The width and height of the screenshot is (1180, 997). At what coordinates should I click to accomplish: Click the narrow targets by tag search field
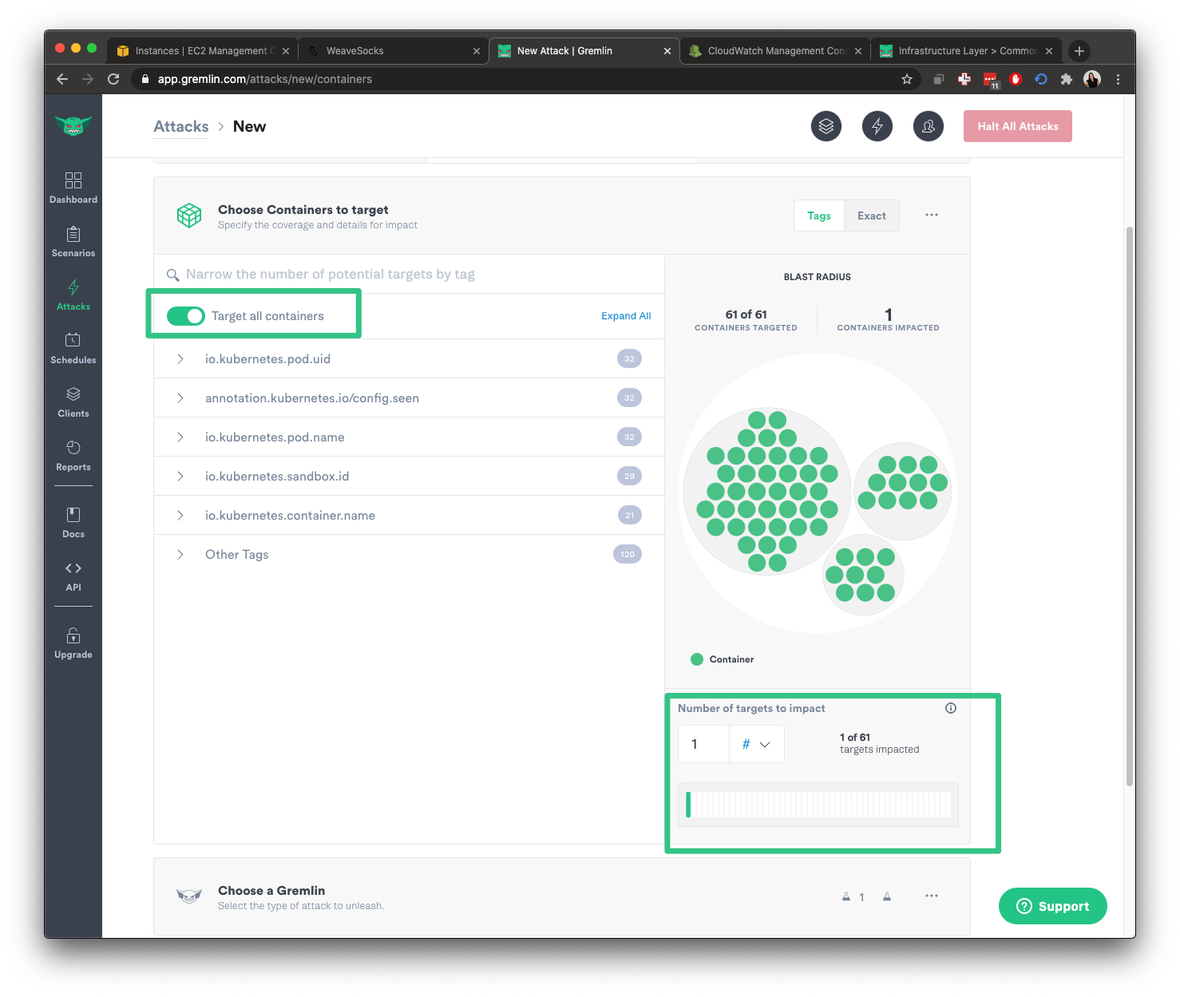pyautogui.click(x=409, y=275)
